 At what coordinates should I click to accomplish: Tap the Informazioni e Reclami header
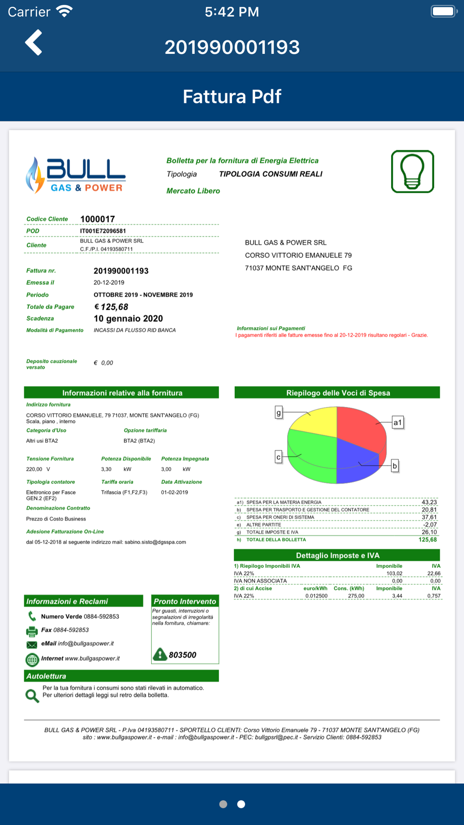[x=84, y=601]
